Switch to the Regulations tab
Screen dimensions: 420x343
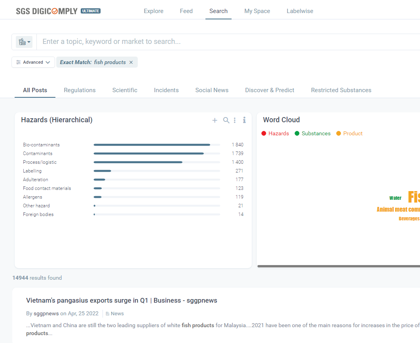80,90
